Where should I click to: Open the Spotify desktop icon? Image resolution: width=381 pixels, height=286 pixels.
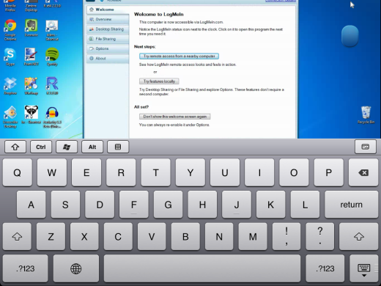coord(52,56)
